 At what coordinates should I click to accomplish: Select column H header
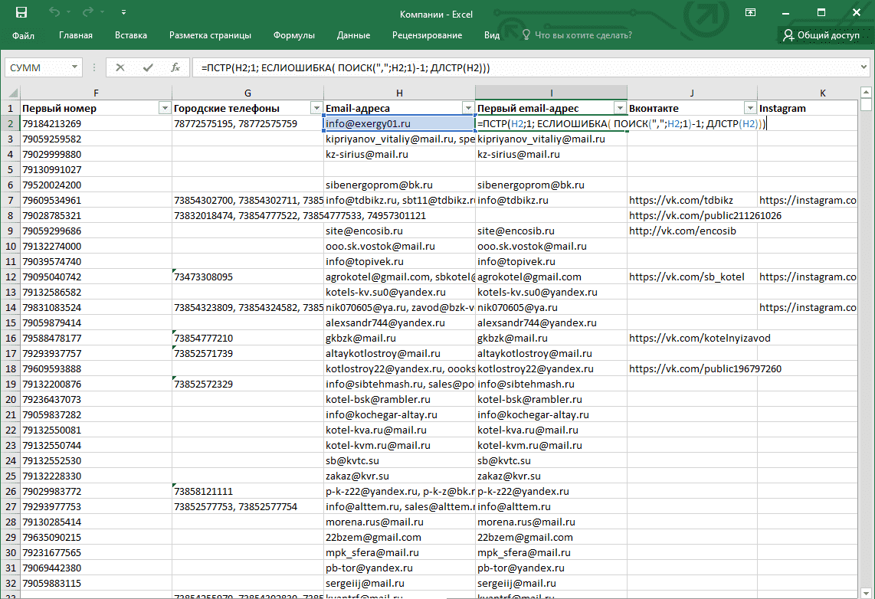pyautogui.click(x=399, y=93)
